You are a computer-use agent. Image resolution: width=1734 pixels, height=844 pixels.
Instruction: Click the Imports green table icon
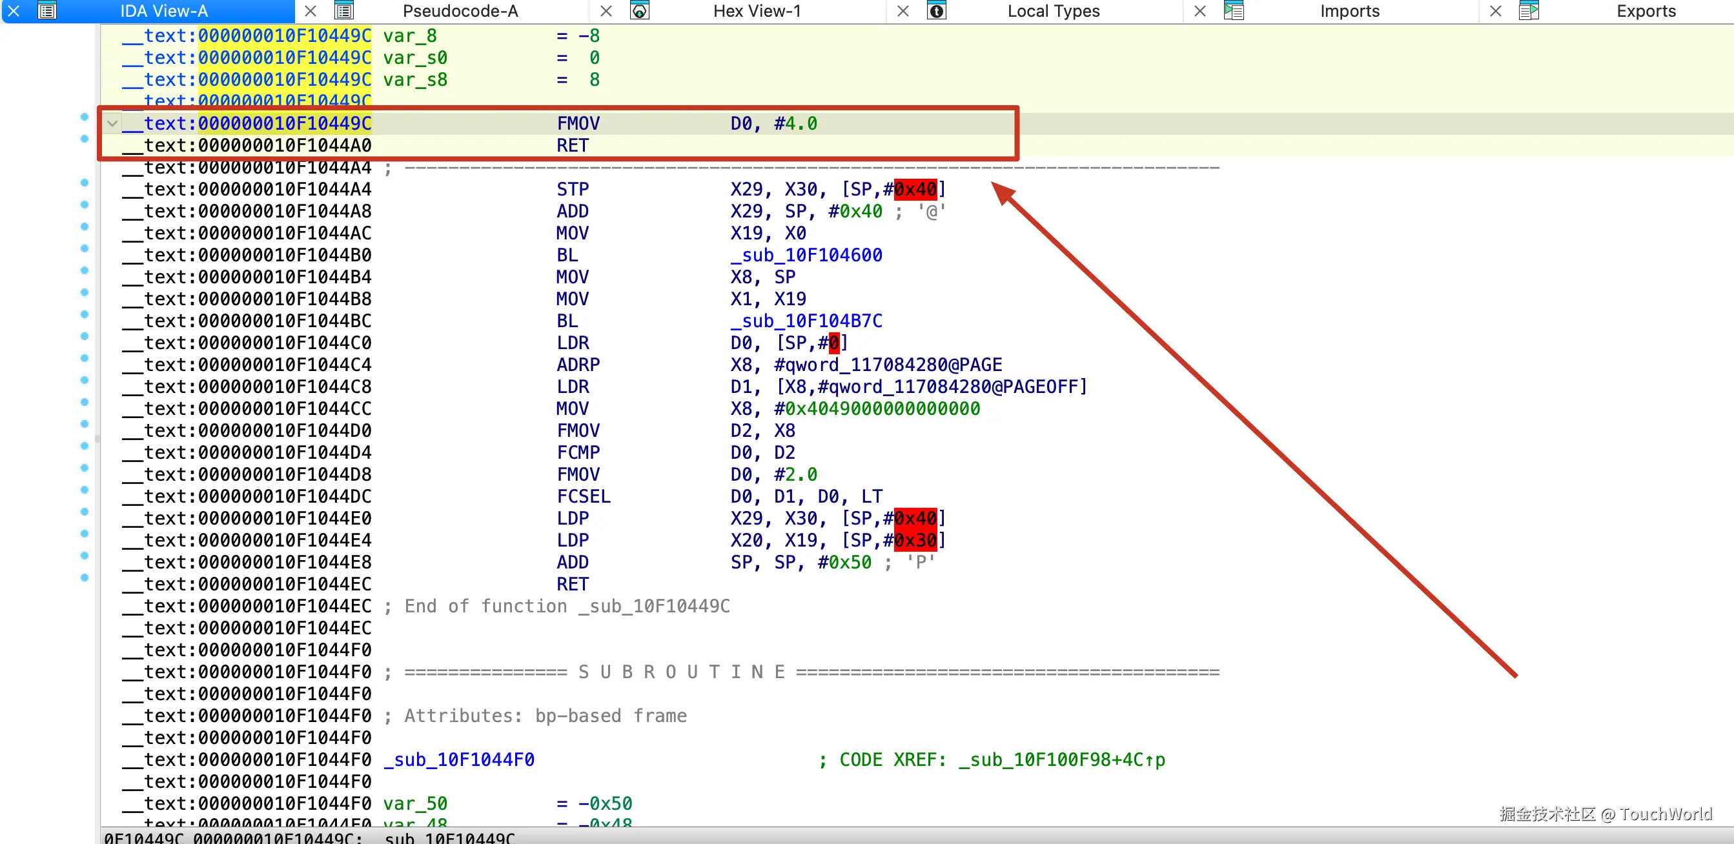1234,11
